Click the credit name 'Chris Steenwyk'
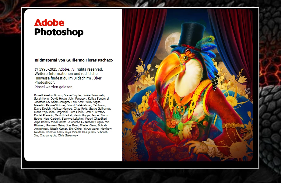The width and height of the screenshot is (281, 183). pyautogui.click(x=68, y=135)
